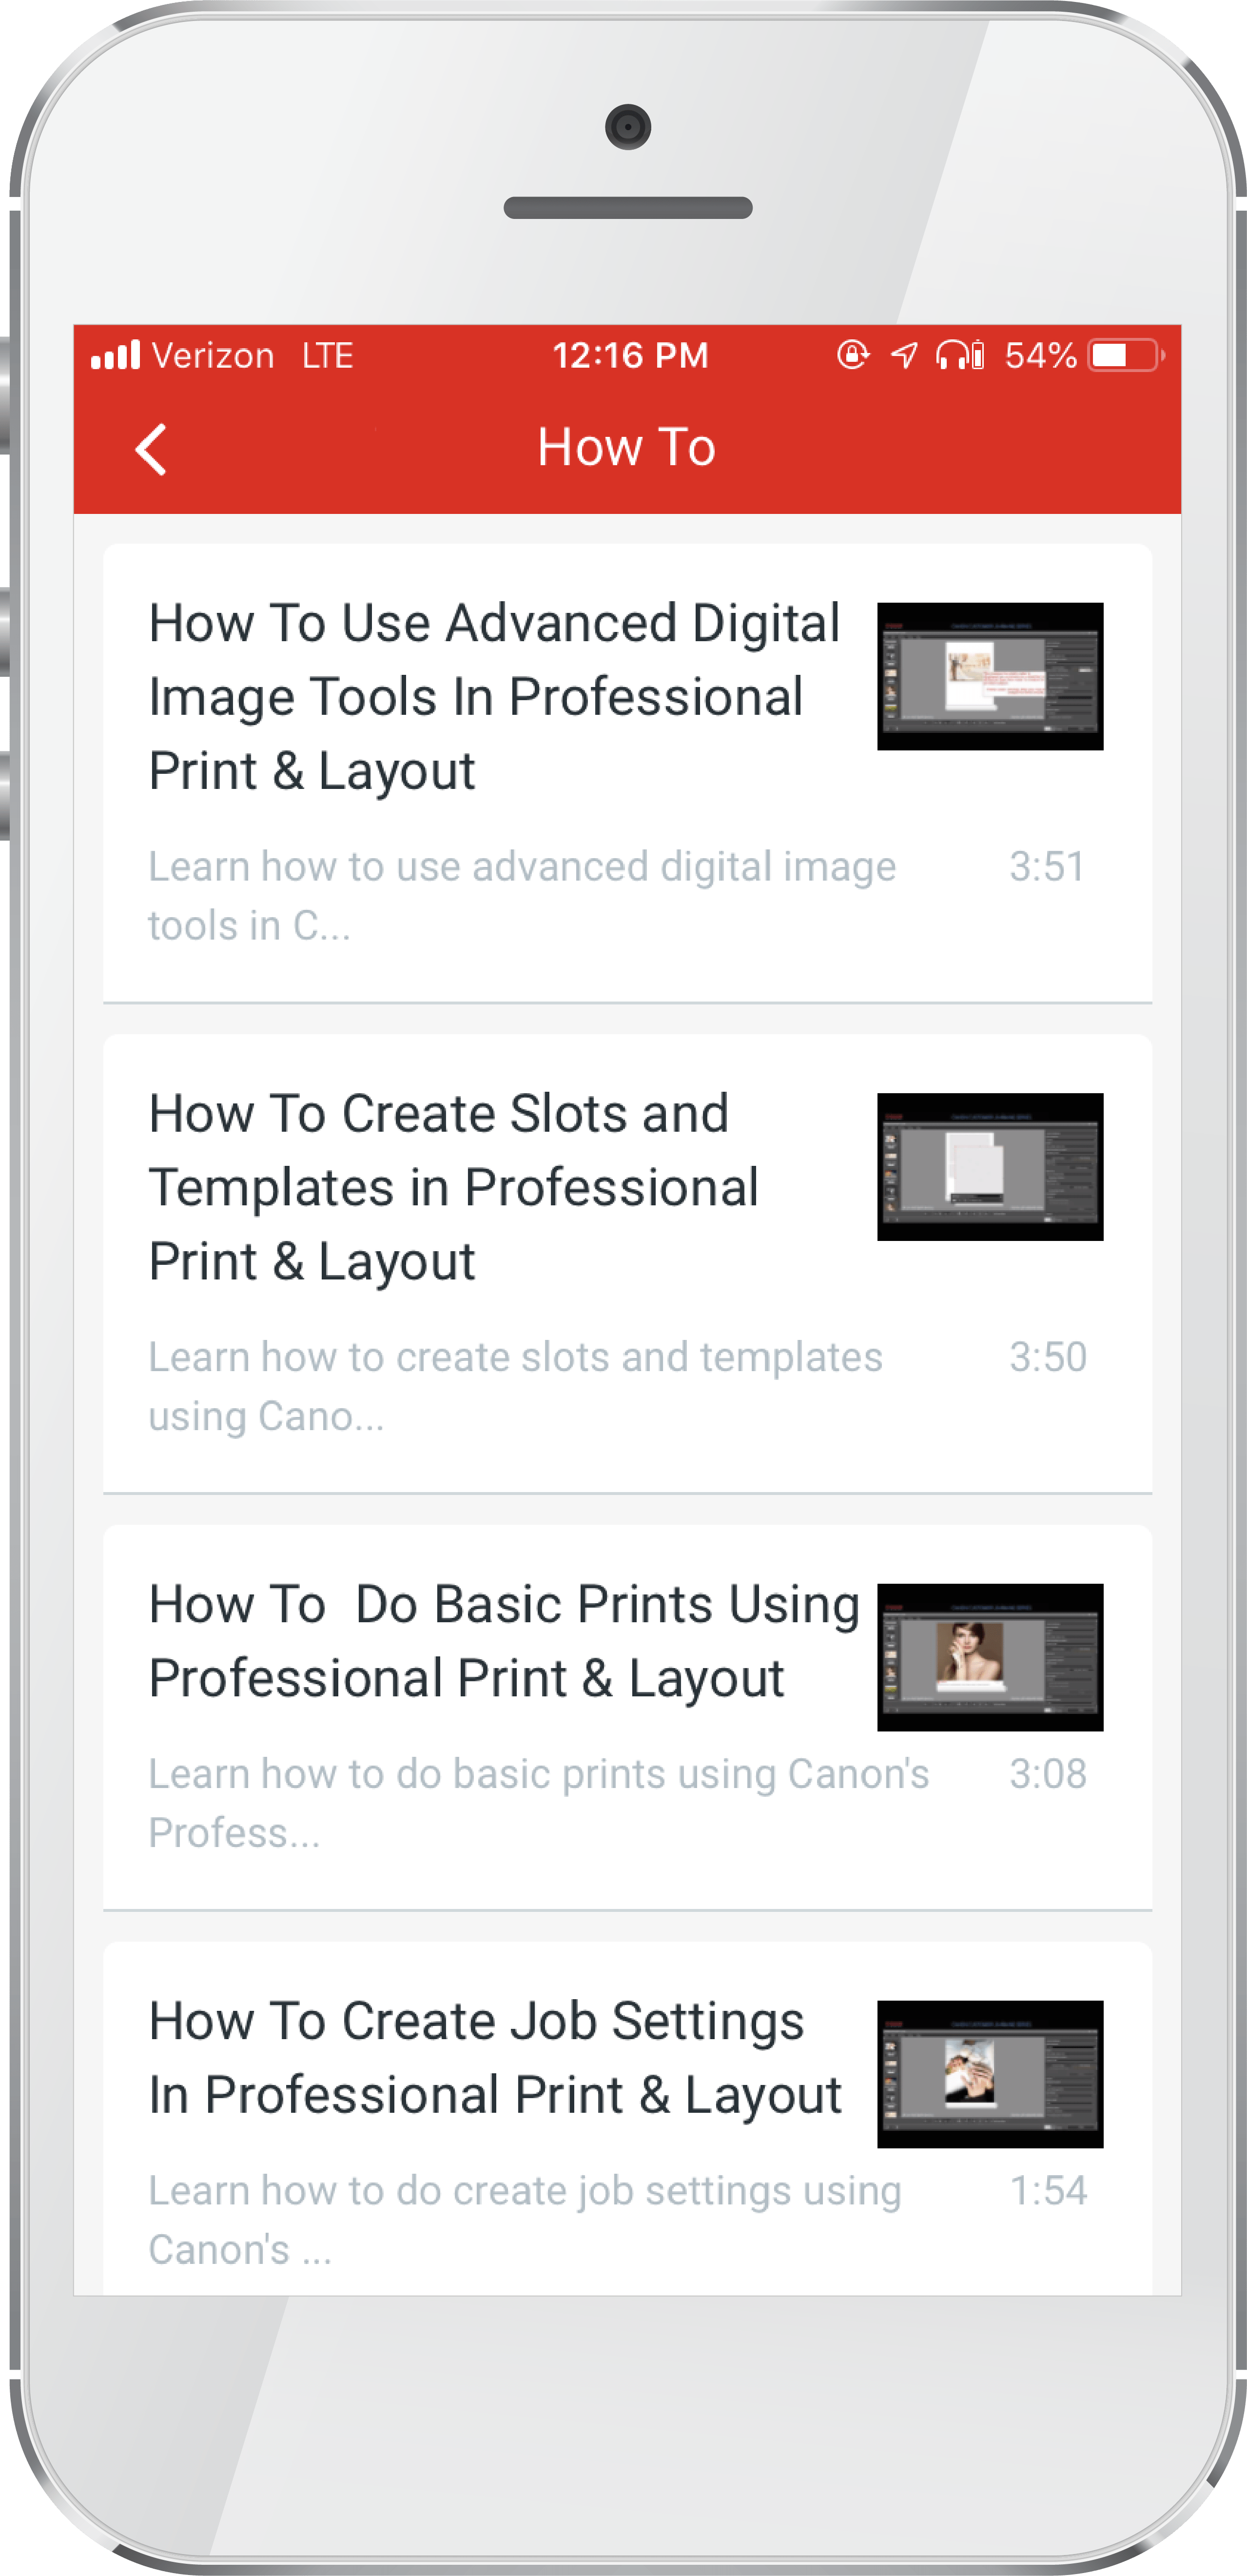This screenshot has width=1247, height=2576.
Task: Open Create Slots and Templates video thumbnail
Action: (989, 1166)
